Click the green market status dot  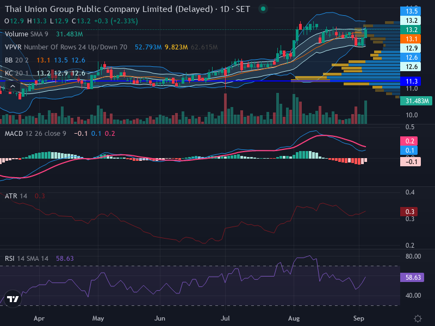[263, 9]
